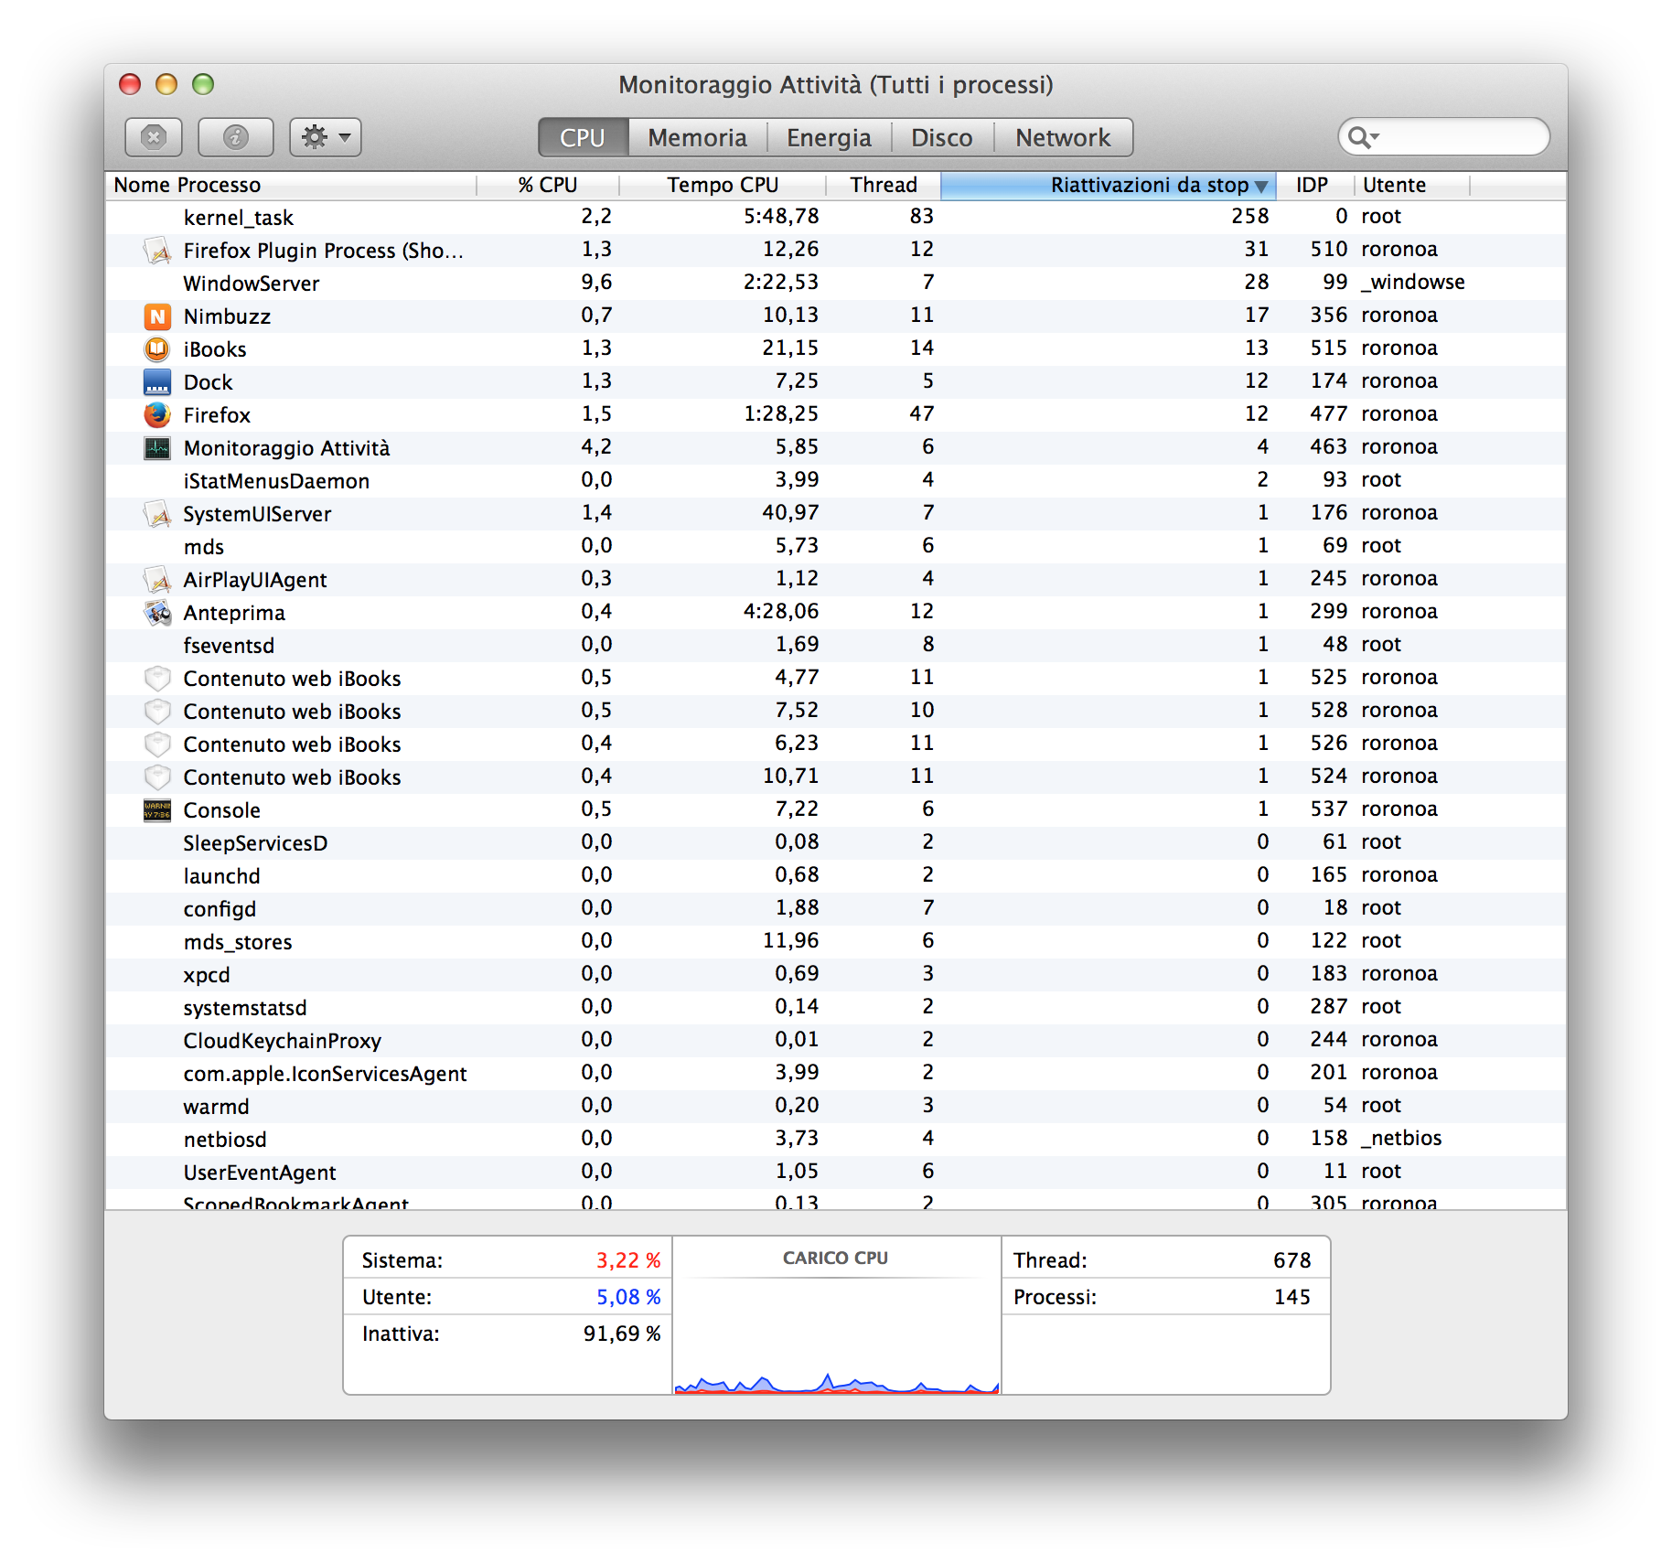Click the quit process toolbar button
Viewport: 1672px width, 1564px height.
coord(154,137)
